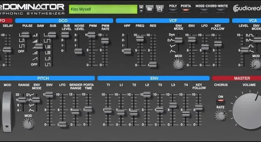
Task: Click the PITCH section MOD knob
Action: tap(27, 123)
